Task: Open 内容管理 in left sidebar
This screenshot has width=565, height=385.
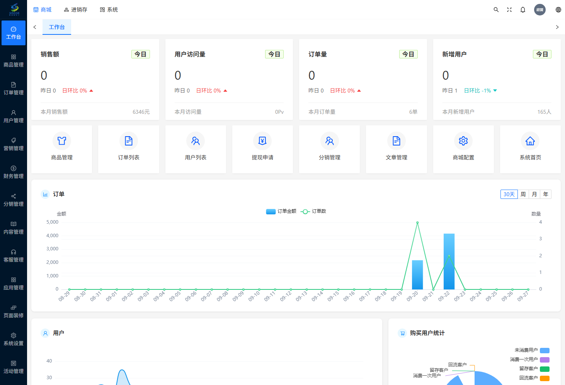Action: [x=14, y=228]
